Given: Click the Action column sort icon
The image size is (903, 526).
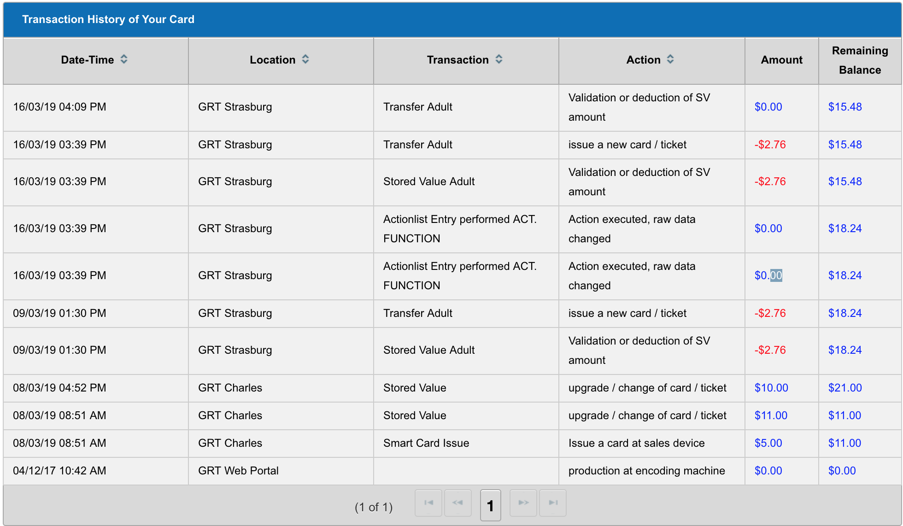Looking at the screenshot, I should 670,59.
